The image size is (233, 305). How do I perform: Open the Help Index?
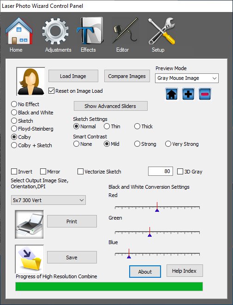tap(185, 271)
